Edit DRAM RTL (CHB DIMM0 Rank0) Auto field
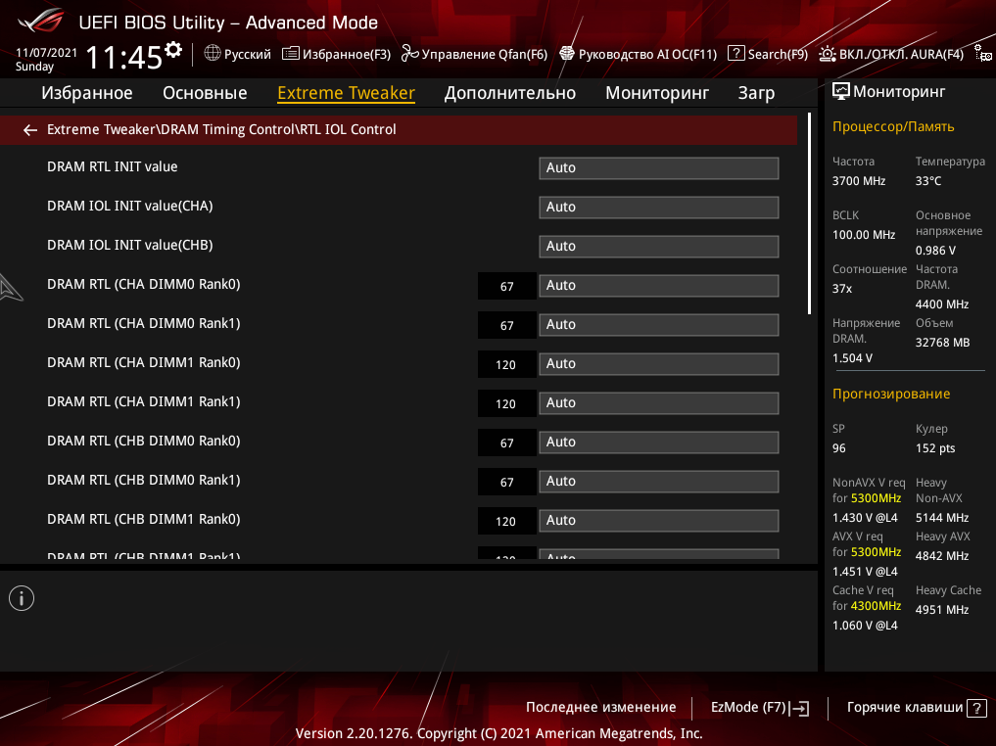996x746 pixels. pos(659,443)
